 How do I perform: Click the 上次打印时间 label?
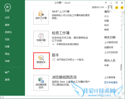click(111, 52)
